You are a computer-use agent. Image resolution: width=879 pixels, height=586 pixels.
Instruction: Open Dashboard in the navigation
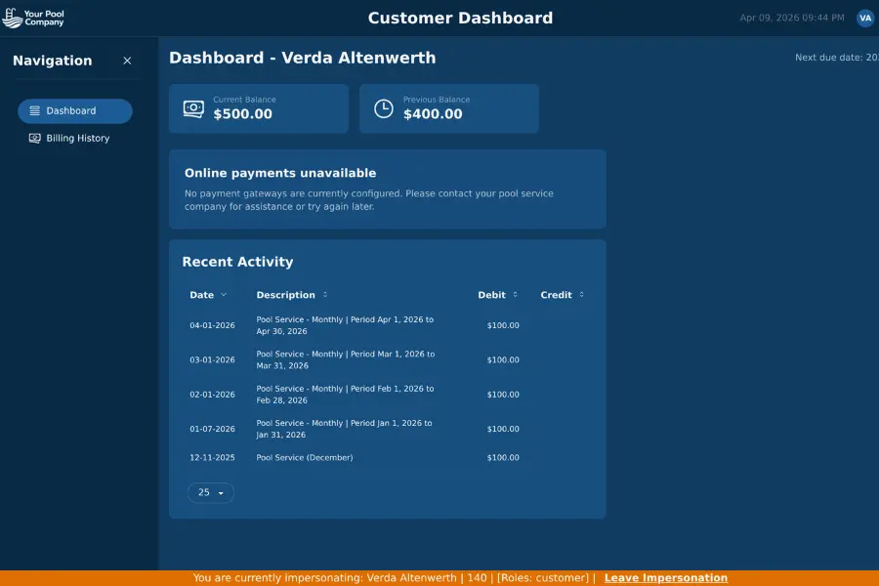[75, 111]
